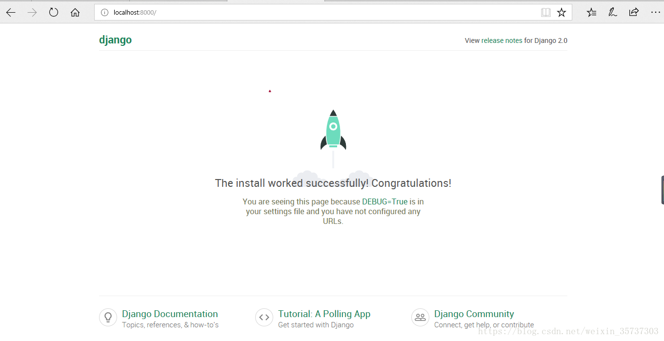Screen dimensions: 664x341
Task: Open the favorites hub icon
Action: [591, 13]
